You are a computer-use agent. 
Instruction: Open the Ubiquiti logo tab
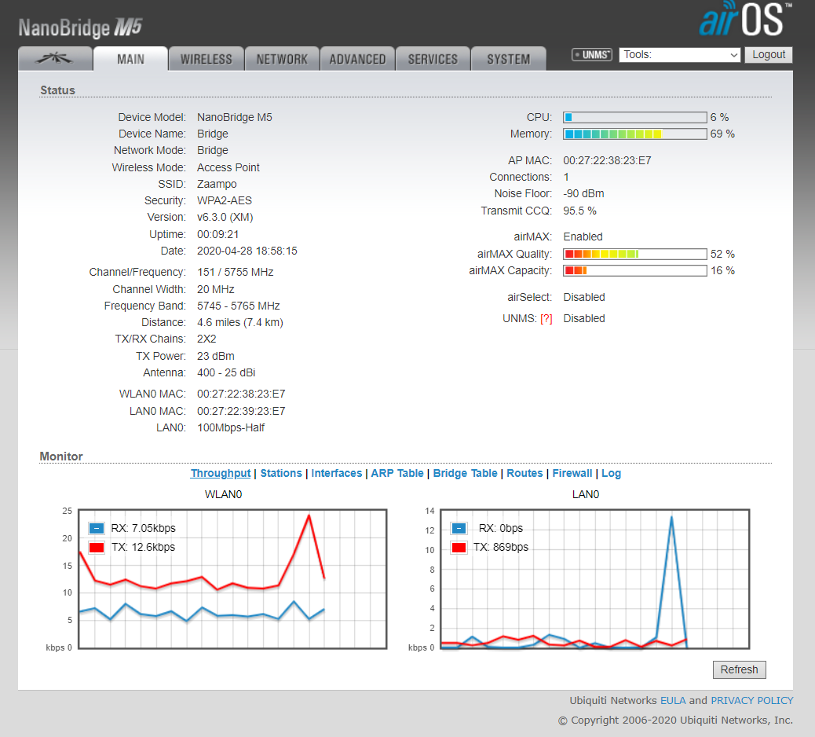point(55,59)
